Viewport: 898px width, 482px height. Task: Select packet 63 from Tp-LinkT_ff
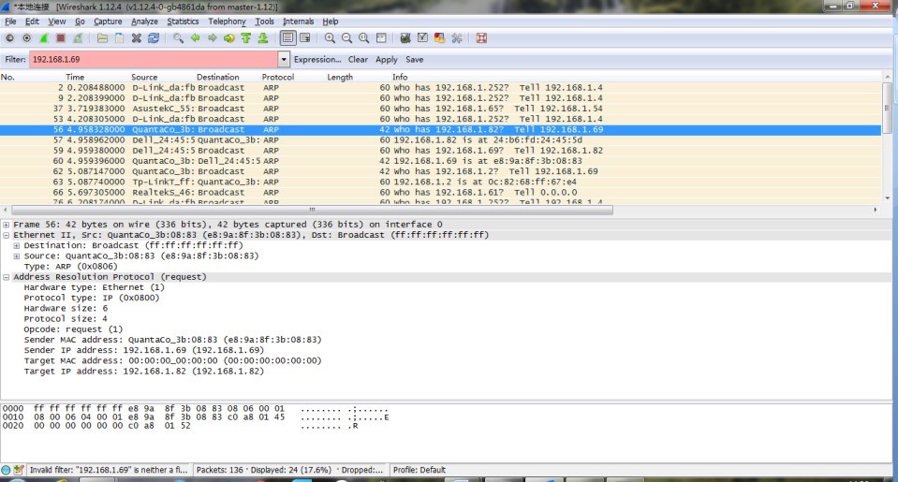tap(440, 183)
